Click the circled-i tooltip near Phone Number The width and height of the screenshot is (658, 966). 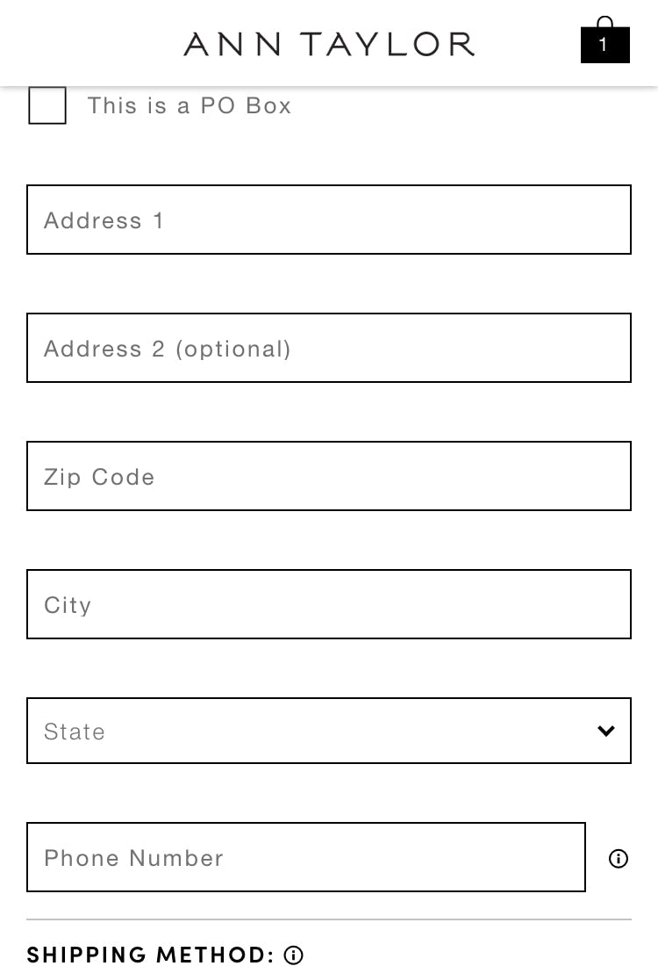pos(618,859)
